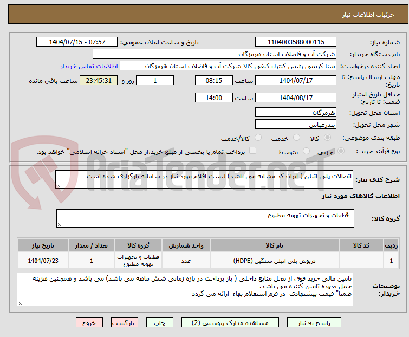Screen dimensions: 409x337
Task: Click need date cell 1404/07/23
Action: pyautogui.click(x=43, y=261)
